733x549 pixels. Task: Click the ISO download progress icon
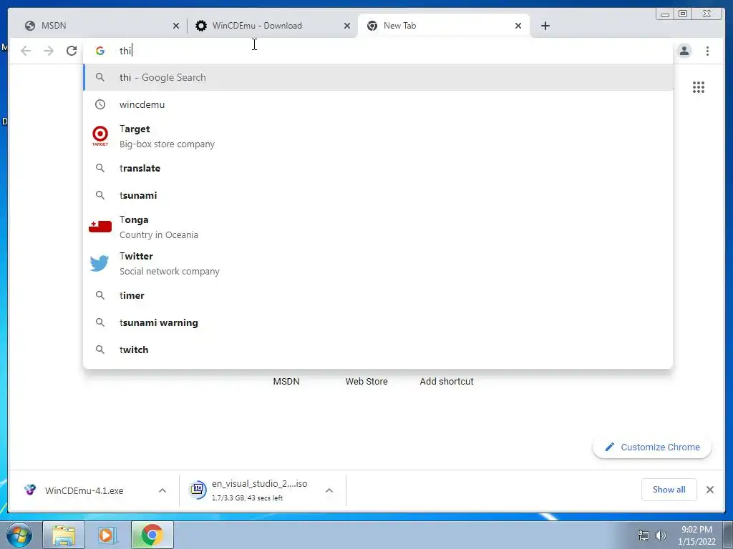point(198,490)
